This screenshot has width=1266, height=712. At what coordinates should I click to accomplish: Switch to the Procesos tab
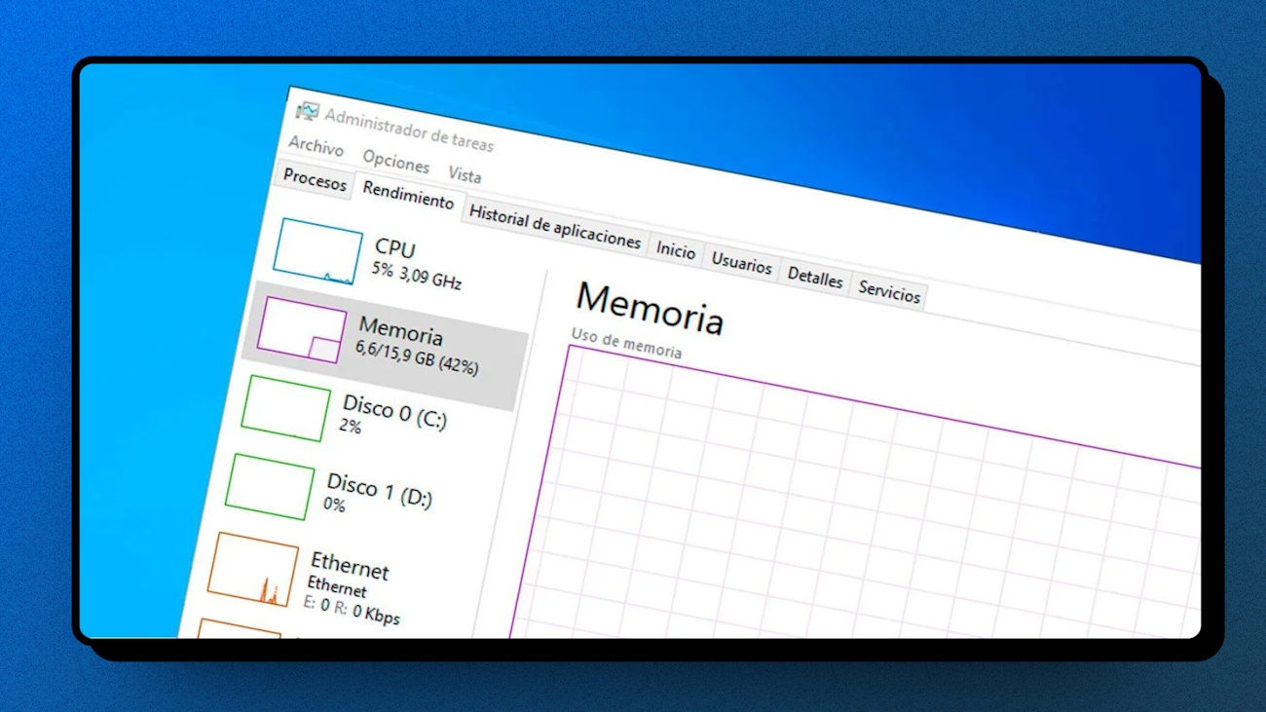point(315,181)
